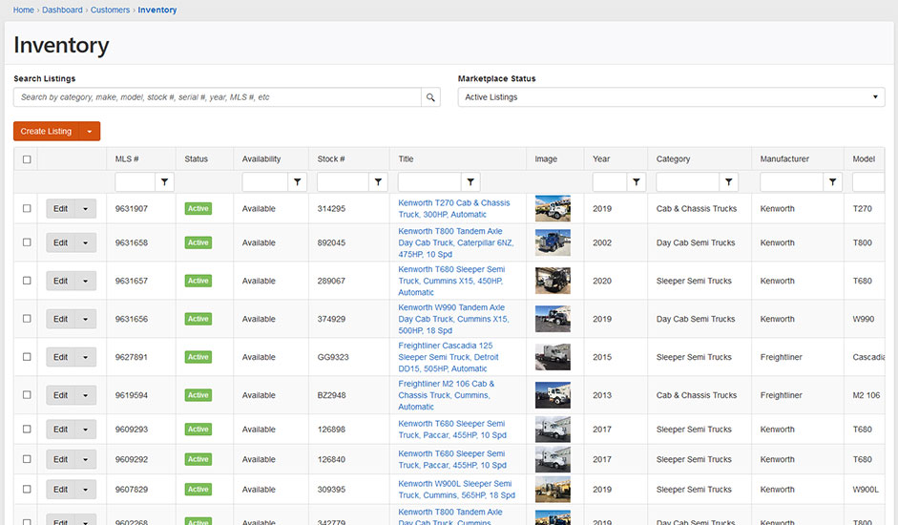Click the Search Listings text field

pyautogui.click(x=218, y=97)
